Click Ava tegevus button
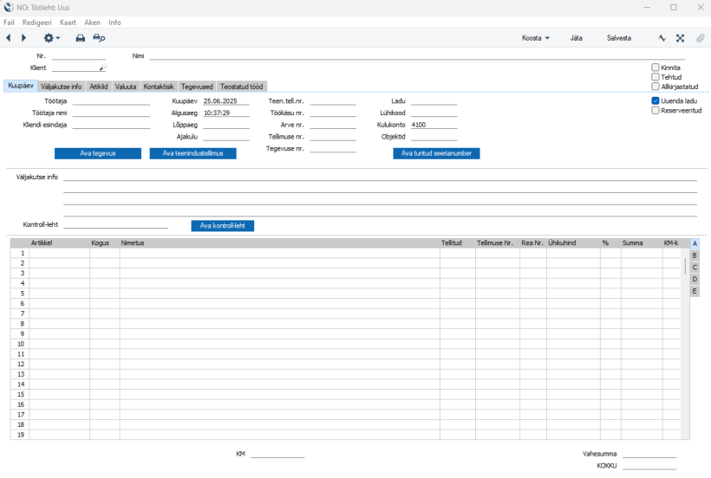Viewport: 711px width, 478px height. coord(98,153)
